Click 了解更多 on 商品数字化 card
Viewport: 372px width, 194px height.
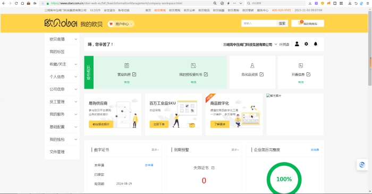point(219,124)
